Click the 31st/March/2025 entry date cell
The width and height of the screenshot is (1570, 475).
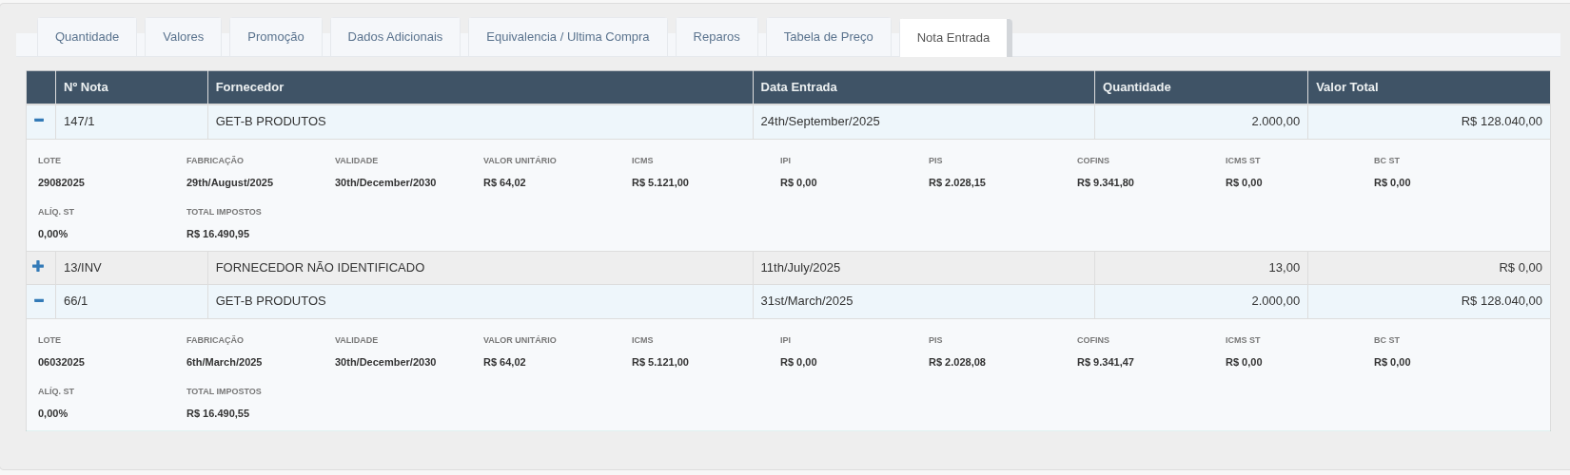point(923,301)
